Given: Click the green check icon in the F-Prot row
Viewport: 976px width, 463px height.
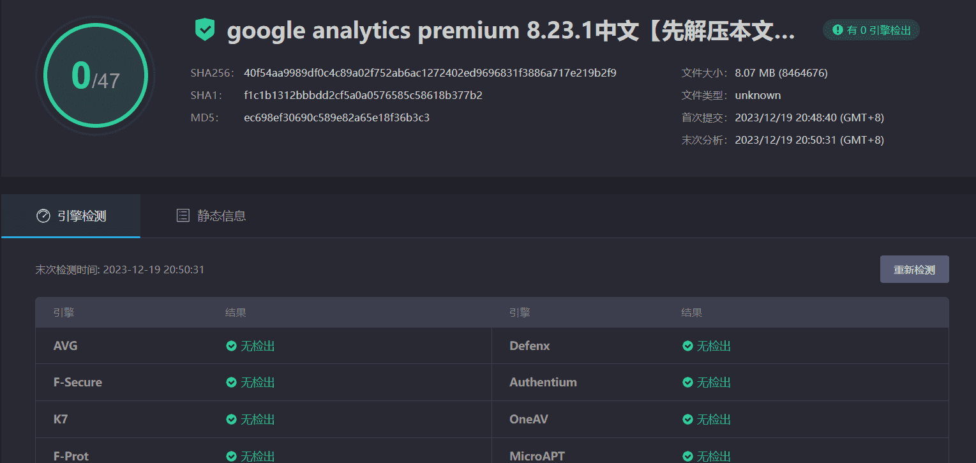Looking at the screenshot, I should (x=231, y=457).
